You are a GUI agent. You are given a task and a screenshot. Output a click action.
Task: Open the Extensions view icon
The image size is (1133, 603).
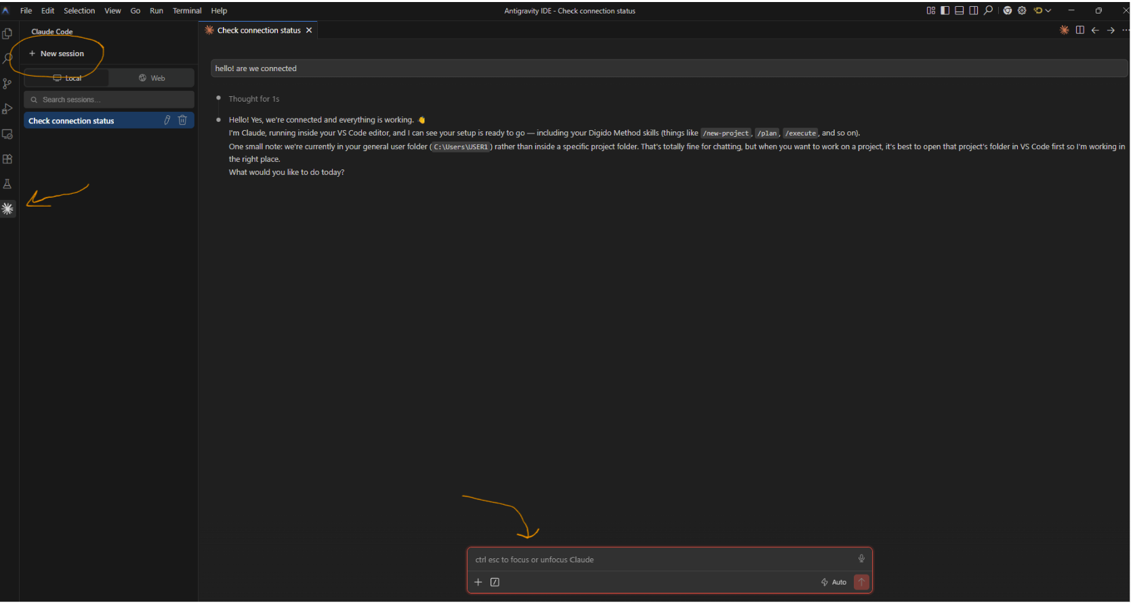pyautogui.click(x=7, y=159)
